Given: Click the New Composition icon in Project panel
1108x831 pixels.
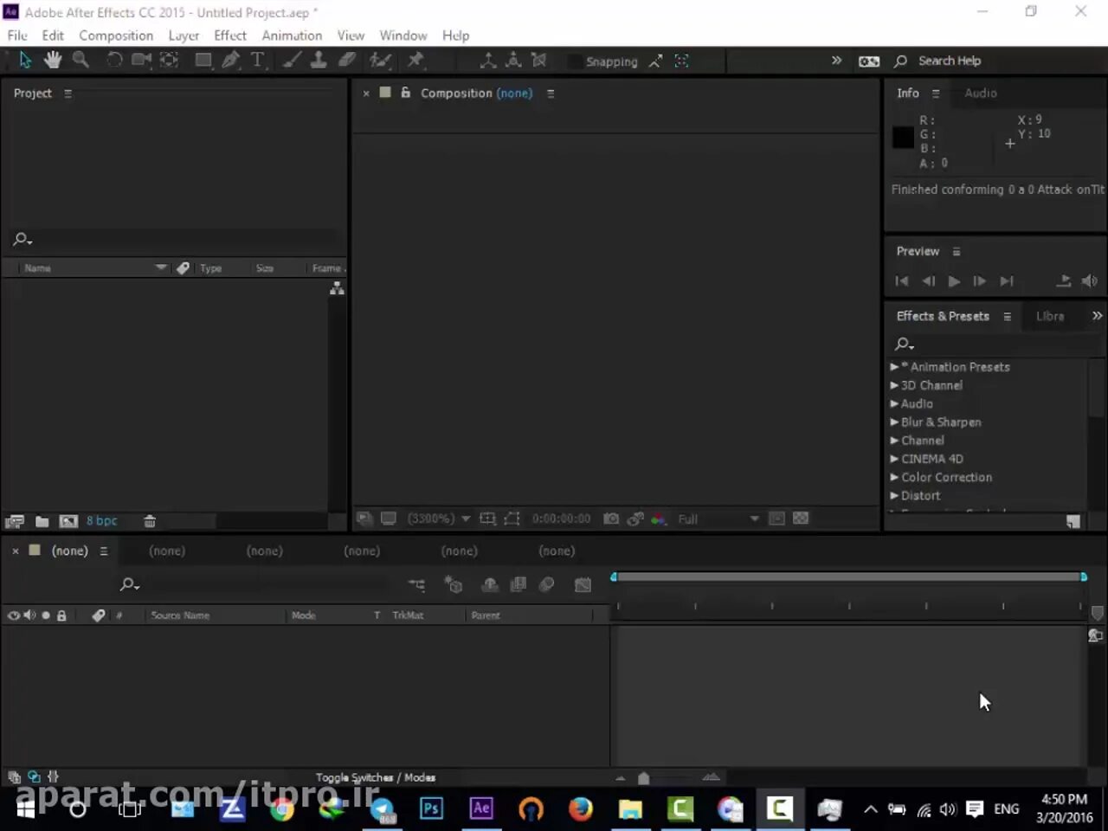Looking at the screenshot, I should click(x=68, y=521).
